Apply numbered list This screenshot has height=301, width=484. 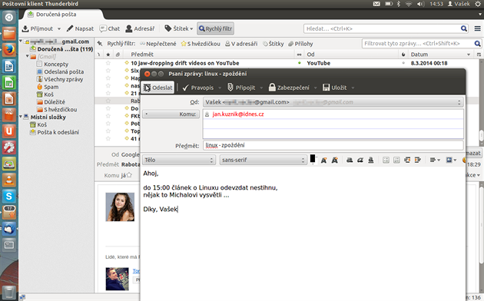pyautogui.click(x=396, y=160)
